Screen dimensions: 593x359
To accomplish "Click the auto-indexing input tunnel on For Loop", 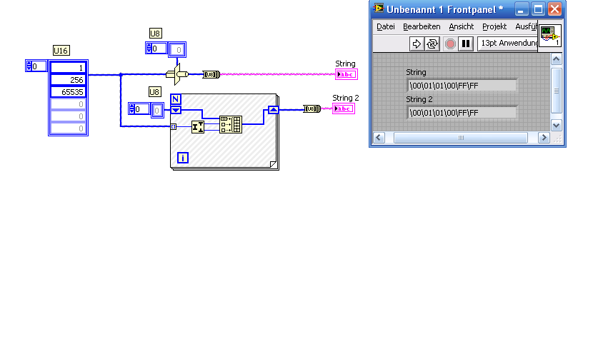I will tap(173, 126).
